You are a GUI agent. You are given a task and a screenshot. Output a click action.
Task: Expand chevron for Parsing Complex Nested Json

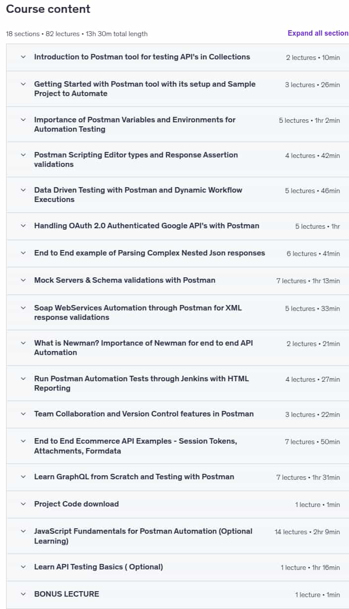pos(23,253)
